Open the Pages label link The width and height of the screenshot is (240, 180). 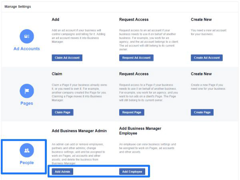(27, 103)
